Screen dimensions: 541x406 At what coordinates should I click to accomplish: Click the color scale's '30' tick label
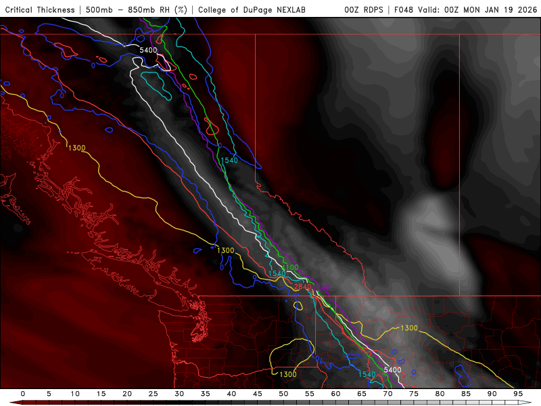click(x=179, y=394)
